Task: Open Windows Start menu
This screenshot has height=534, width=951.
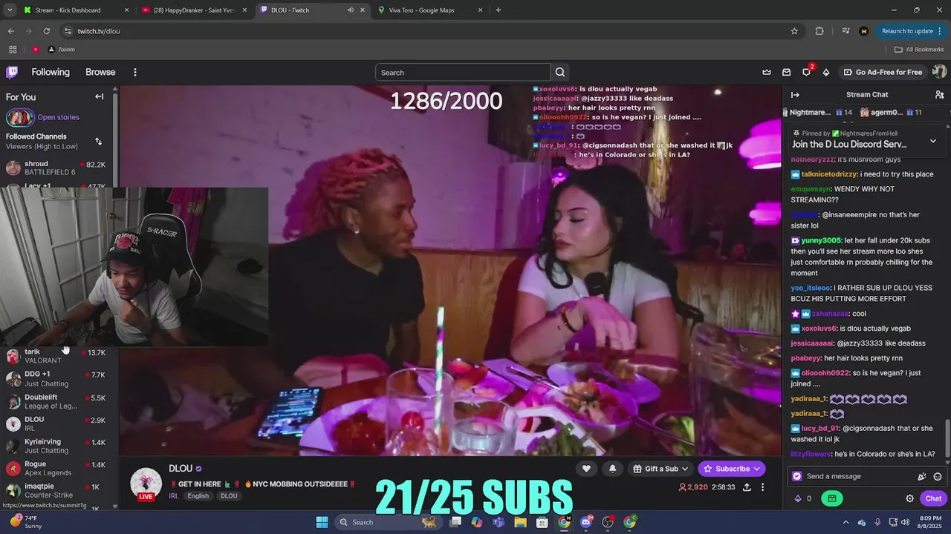Action: (322, 522)
